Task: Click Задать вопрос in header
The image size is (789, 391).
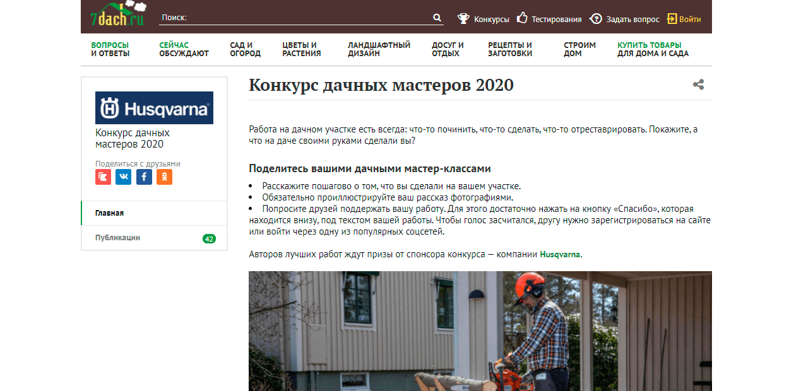Action: (x=624, y=19)
